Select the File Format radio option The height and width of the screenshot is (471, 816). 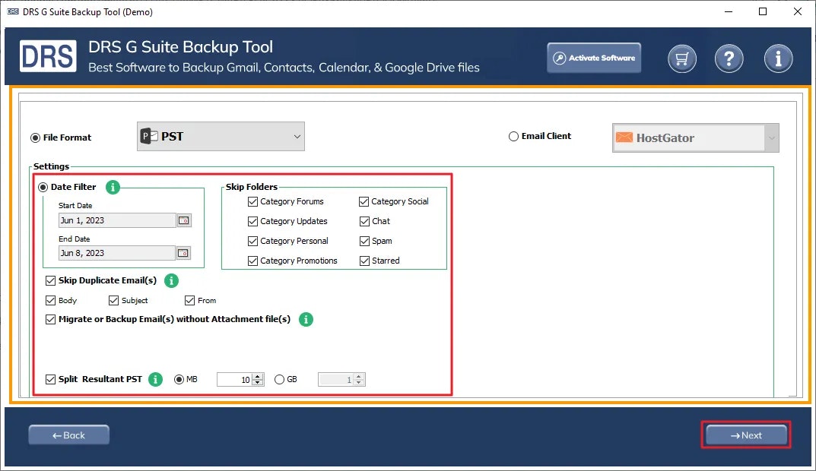point(36,138)
